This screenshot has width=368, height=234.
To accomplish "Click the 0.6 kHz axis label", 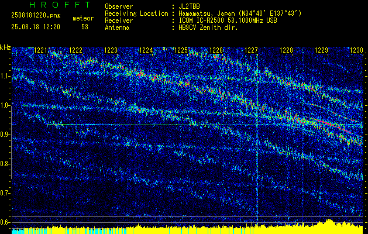I will [x=5, y=222].
